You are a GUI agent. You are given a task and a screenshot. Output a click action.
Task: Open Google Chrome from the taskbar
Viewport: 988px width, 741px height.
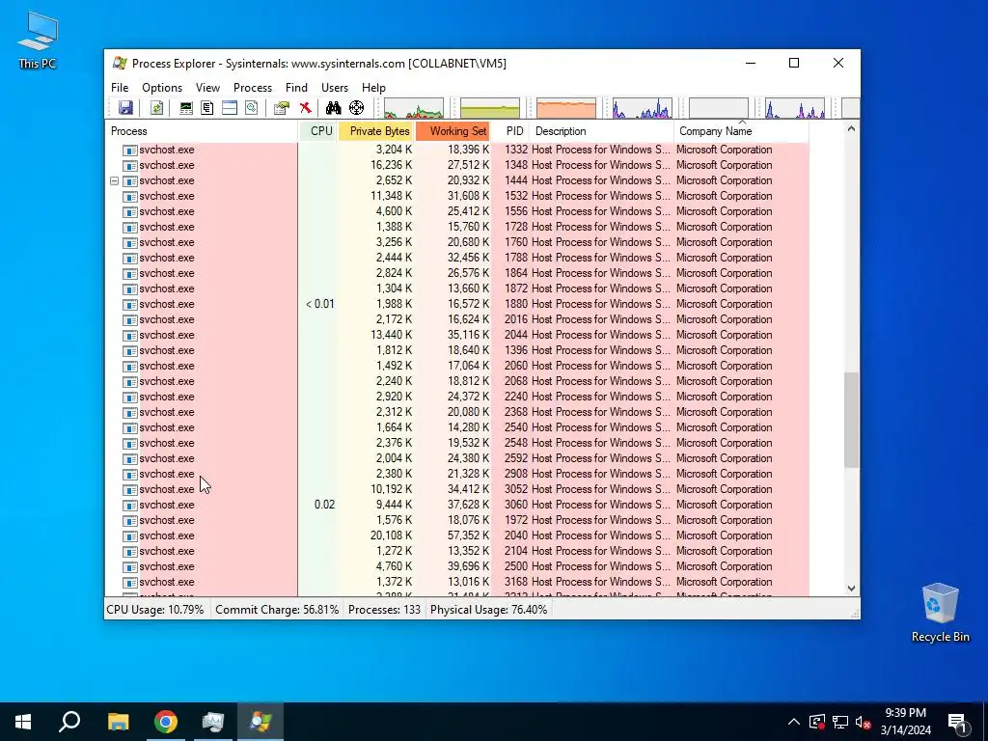[x=166, y=722]
